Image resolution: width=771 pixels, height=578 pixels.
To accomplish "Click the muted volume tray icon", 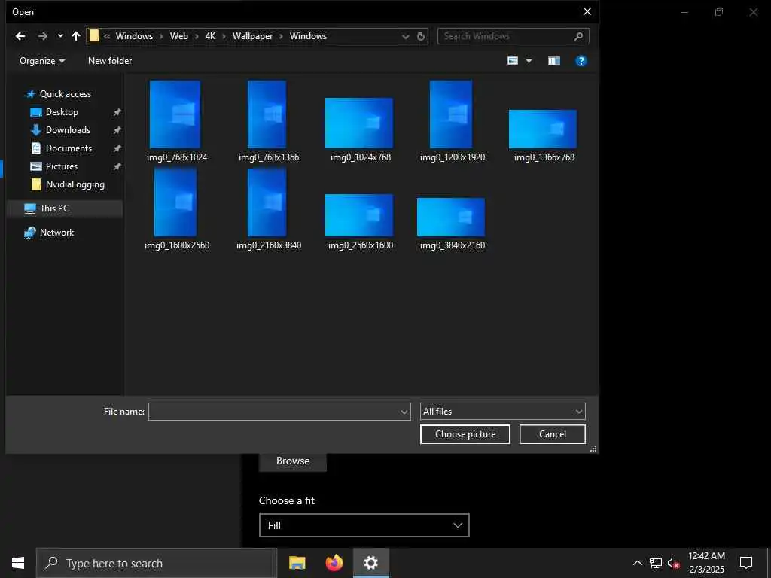I will (x=674, y=563).
